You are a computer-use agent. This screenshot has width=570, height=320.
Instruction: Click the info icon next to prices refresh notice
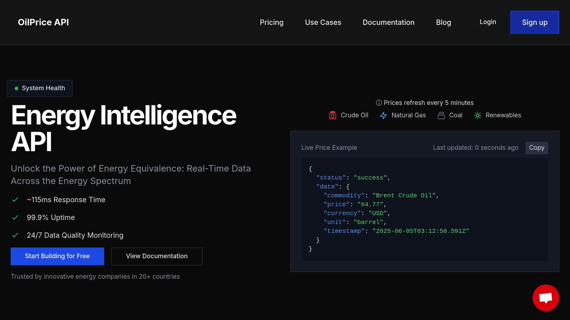click(x=379, y=102)
